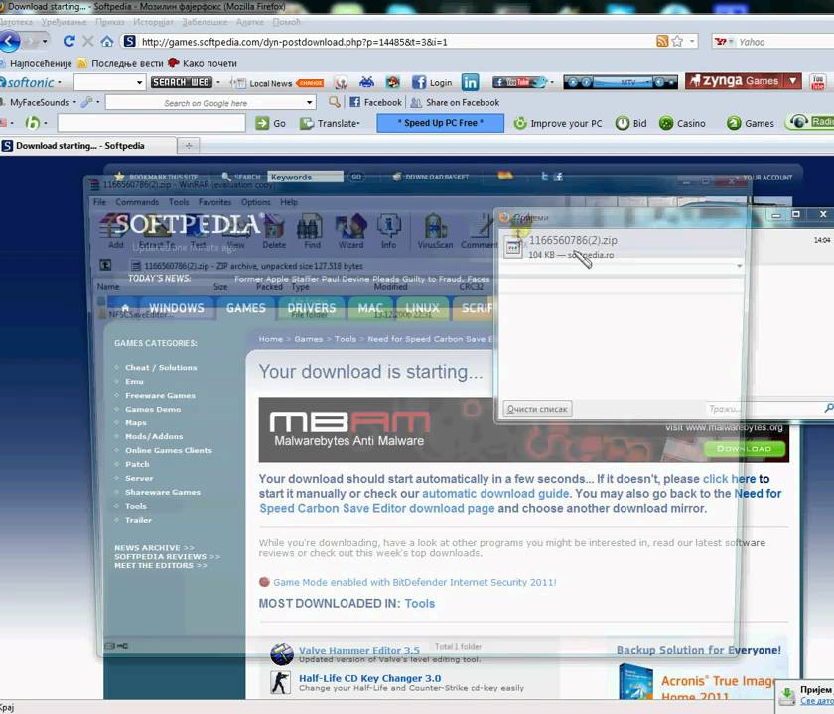Expand the softonic logo menu arrow
This screenshot has width=834, height=714.
(60, 83)
